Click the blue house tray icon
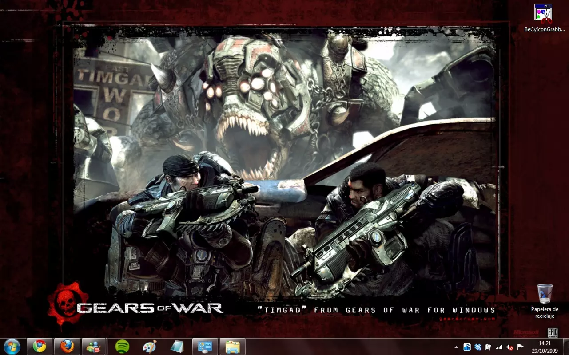This screenshot has height=355, width=569. point(467,347)
